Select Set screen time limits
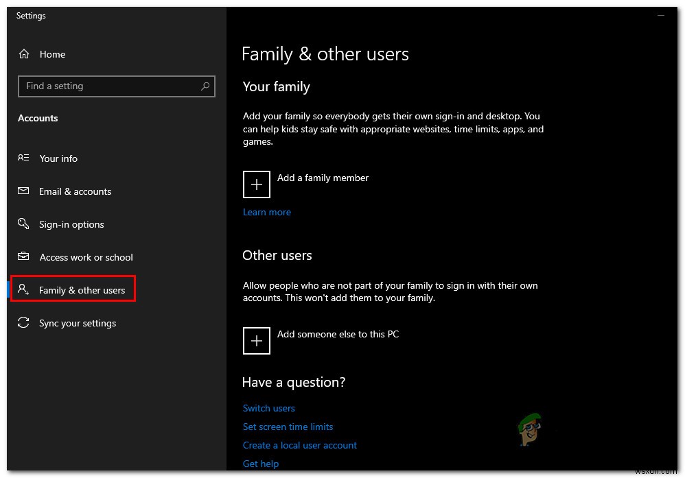685x478 pixels. (288, 427)
